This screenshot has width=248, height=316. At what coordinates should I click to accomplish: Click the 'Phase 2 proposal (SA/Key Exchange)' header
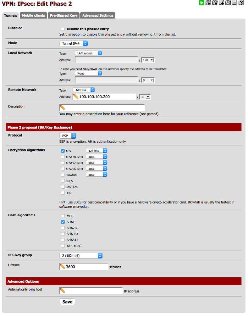click(x=124, y=127)
